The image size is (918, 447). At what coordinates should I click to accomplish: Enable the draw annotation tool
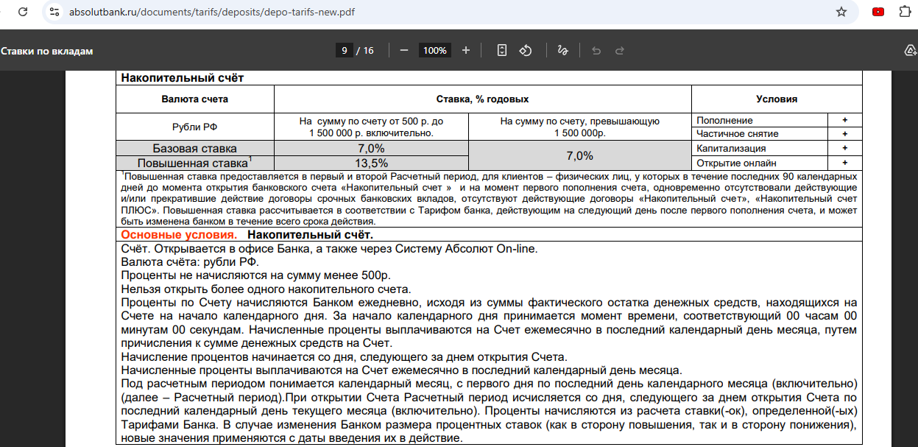tap(562, 51)
